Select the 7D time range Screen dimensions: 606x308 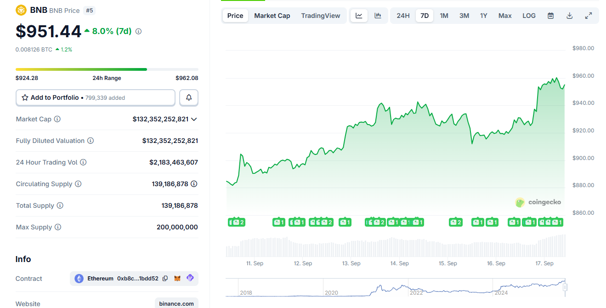pos(425,16)
